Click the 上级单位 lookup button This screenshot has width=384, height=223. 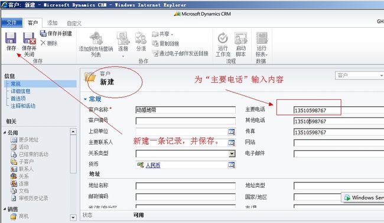click(232, 132)
